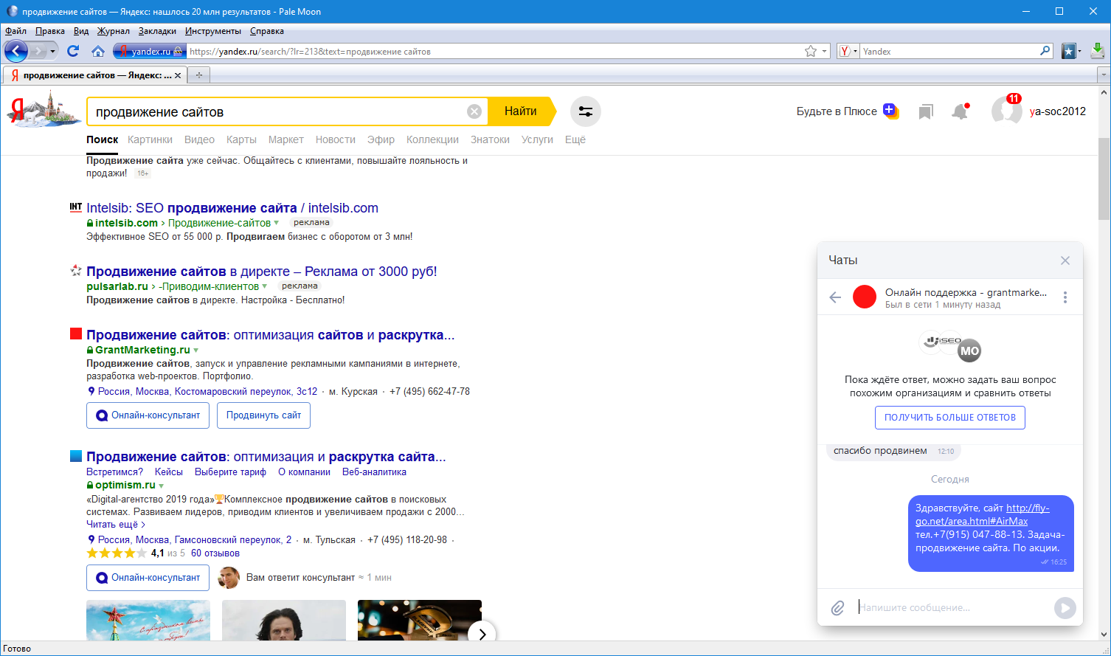Click the Продвинуть сайт button
Image resolution: width=1111 pixels, height=656 pixels.
click(263, 415)
